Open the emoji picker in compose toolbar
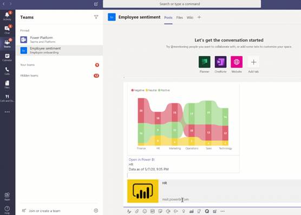Screen dimensions: 301x215 coord(145,211)
